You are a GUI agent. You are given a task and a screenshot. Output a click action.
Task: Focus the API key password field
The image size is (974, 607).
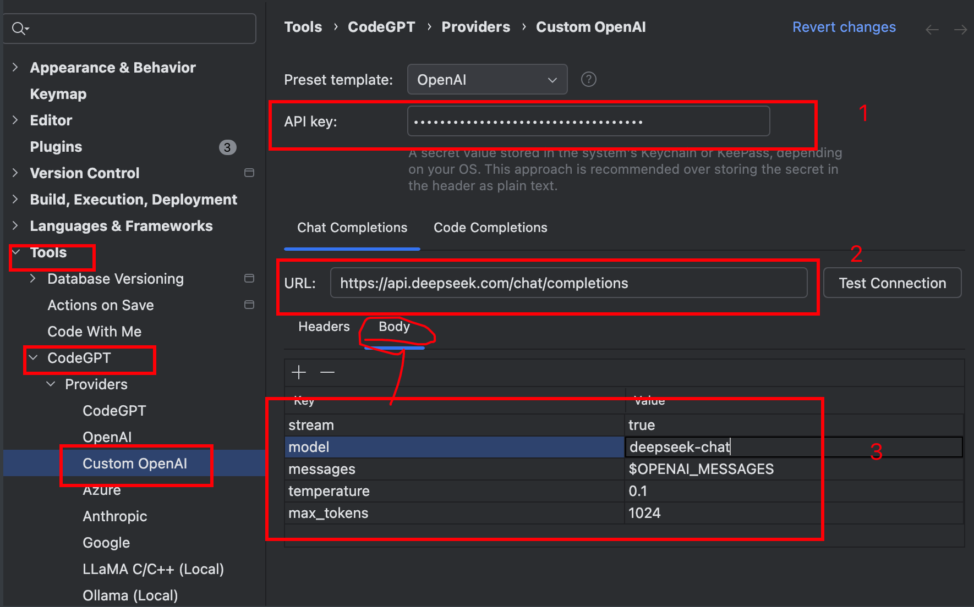pyautogui.click(x=588, y=121)
